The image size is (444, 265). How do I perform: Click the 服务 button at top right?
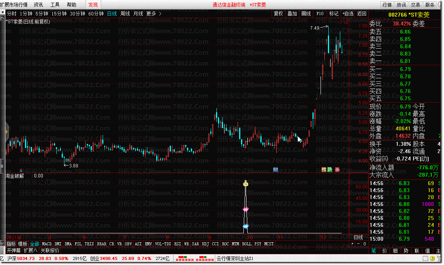(430, 5)
